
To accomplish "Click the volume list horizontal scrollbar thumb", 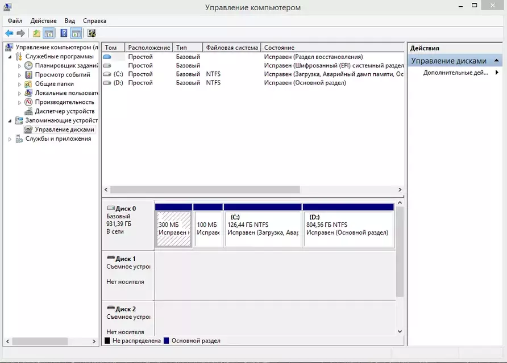I will pos(205,190).
